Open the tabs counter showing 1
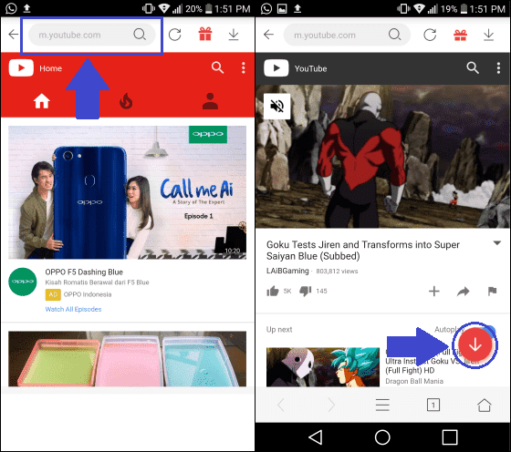 click(x=433, y=406)
